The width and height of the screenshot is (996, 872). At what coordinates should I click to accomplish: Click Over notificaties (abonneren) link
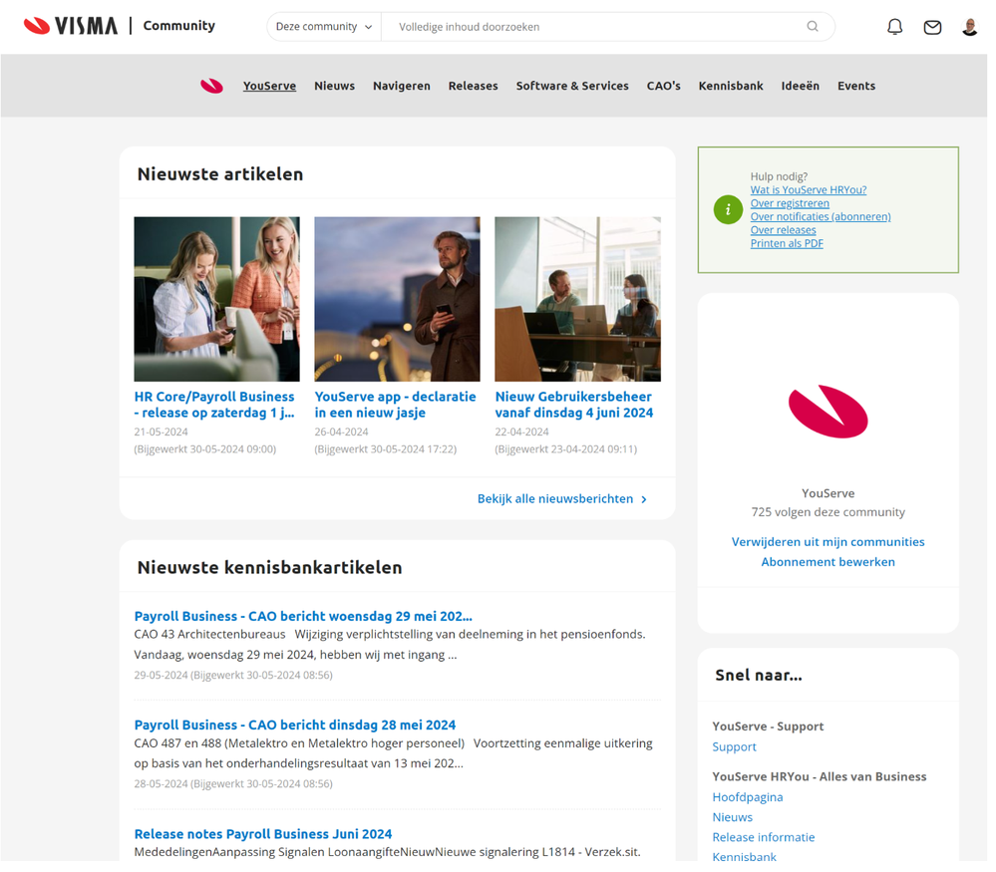coord(821,216)
